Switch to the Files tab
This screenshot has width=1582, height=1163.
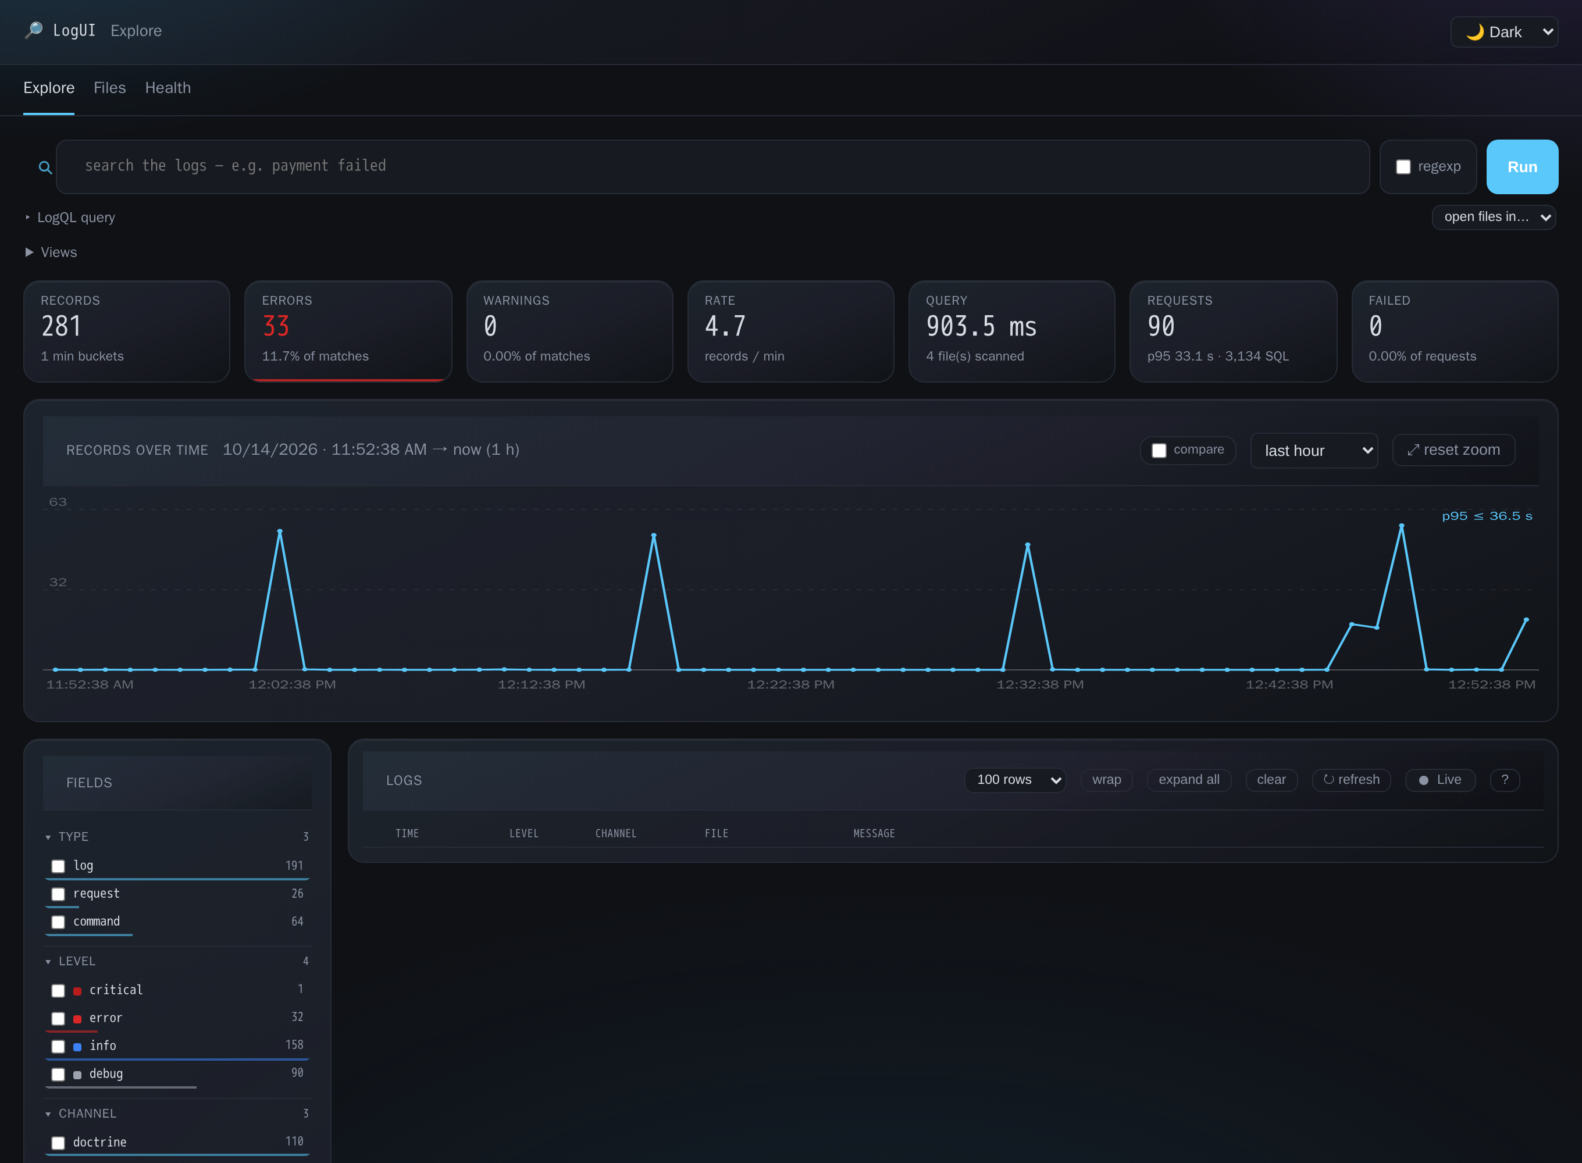(x=110, y=88)
